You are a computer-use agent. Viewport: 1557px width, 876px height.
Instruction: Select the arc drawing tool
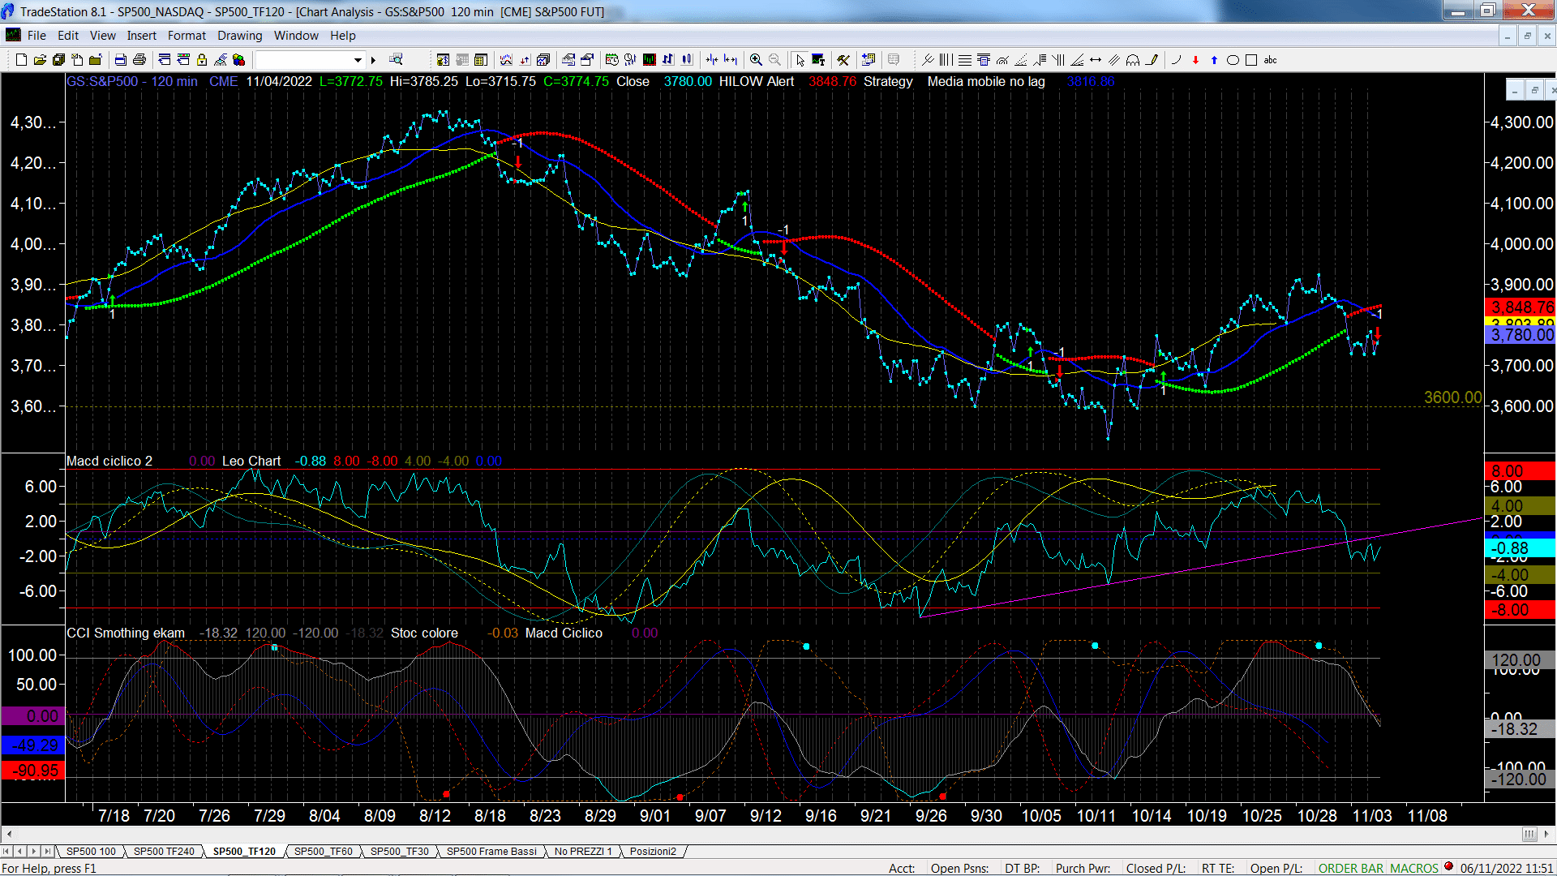(x=1176, y=60)
